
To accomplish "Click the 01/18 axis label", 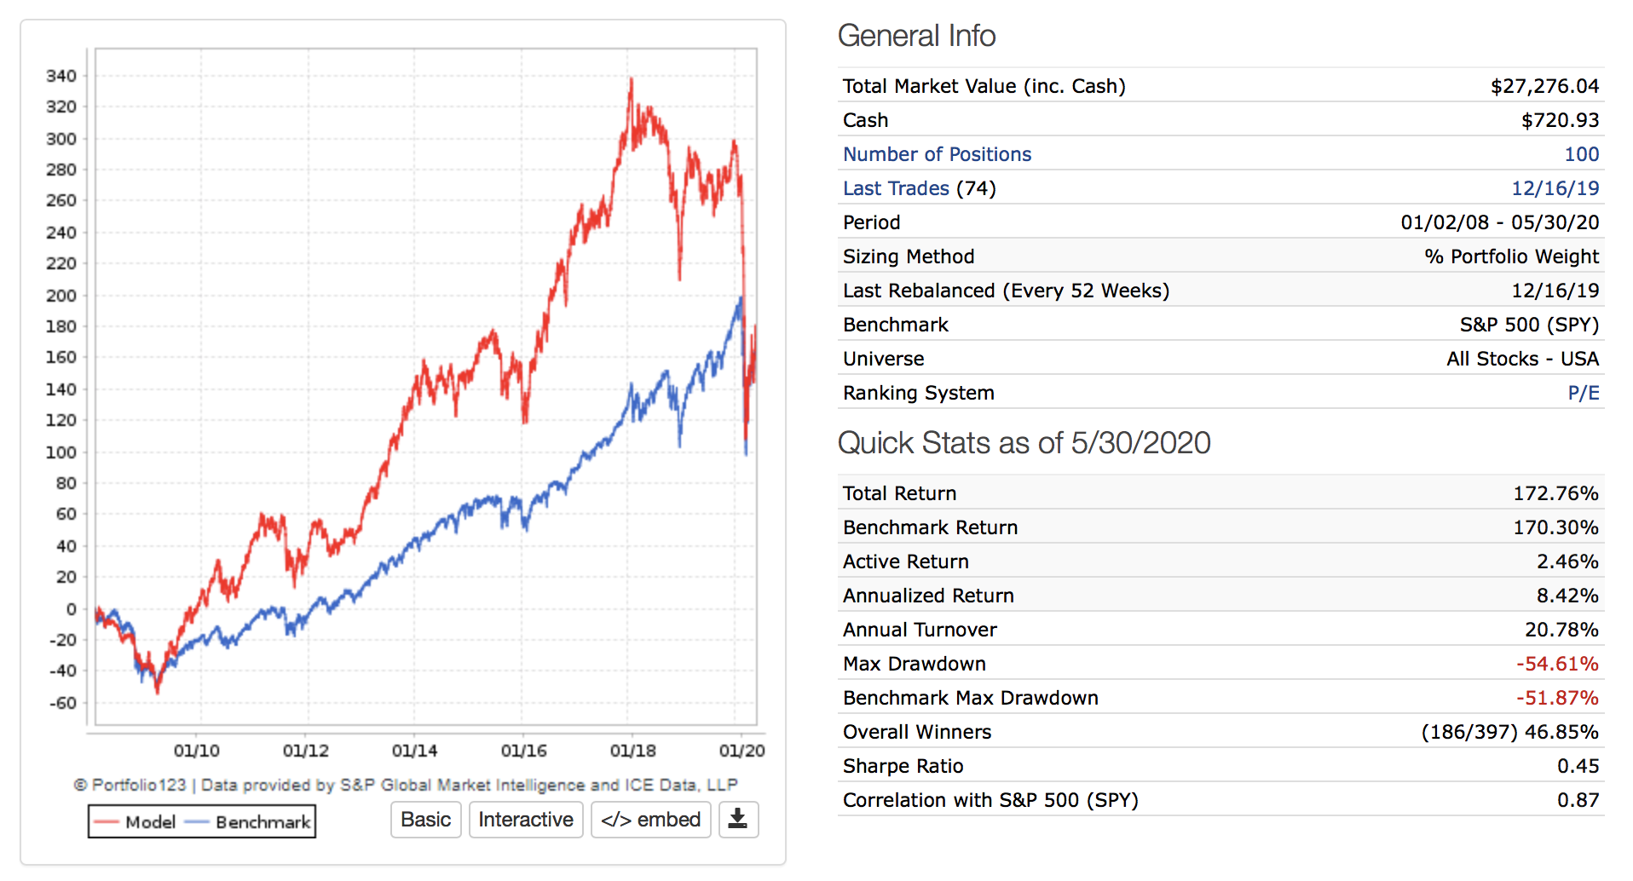I will pos(632,751).
